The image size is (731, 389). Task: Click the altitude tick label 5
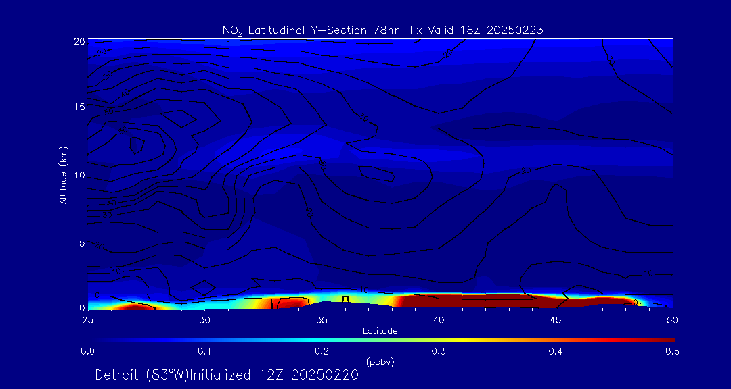pyautogui.click(x=81, y=242)
